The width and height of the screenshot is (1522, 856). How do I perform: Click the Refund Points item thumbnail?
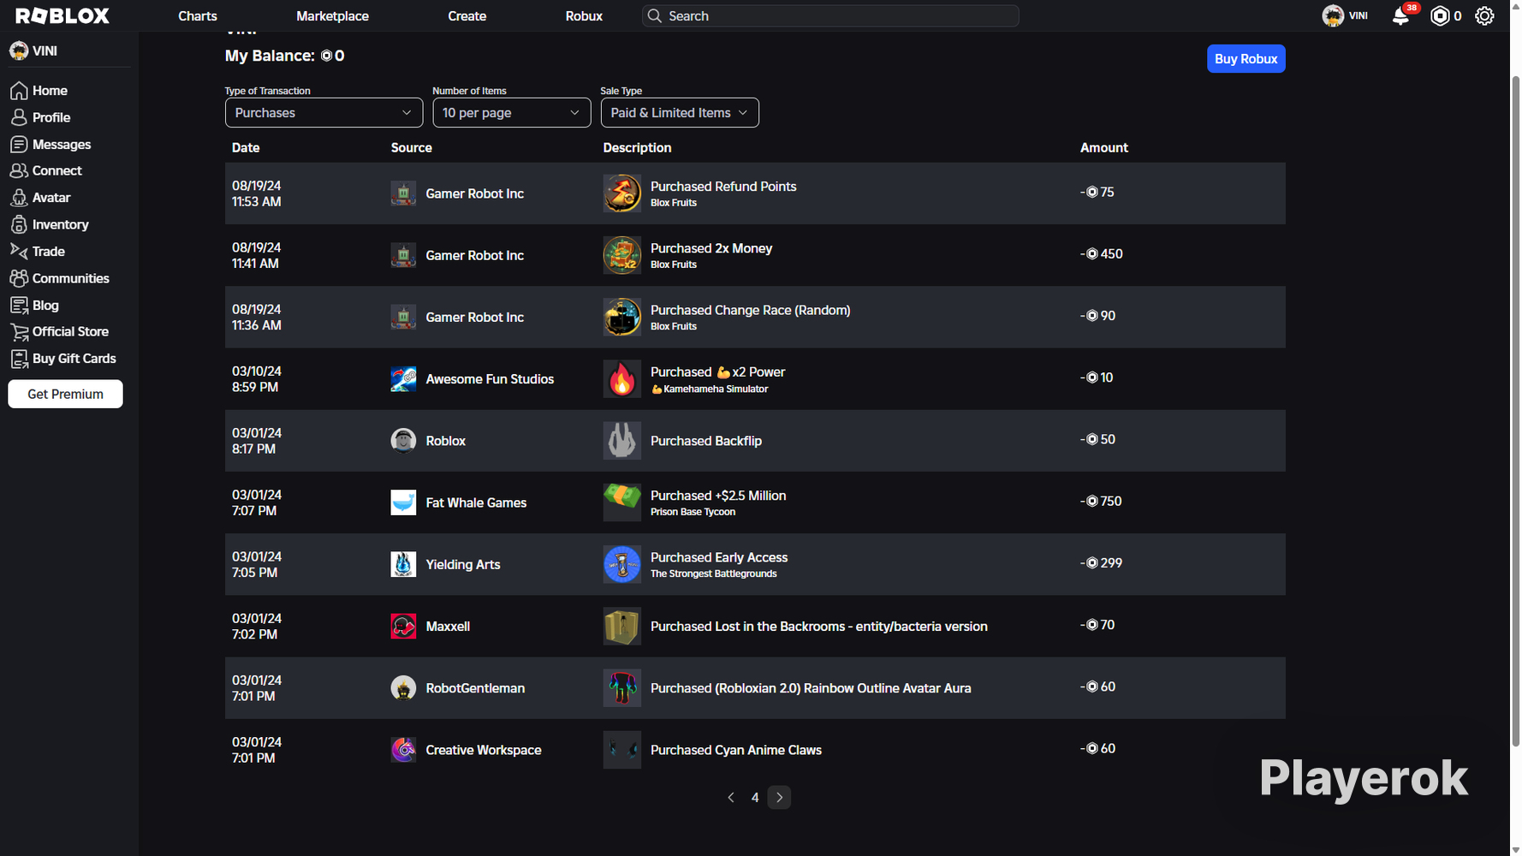[622, 193]
